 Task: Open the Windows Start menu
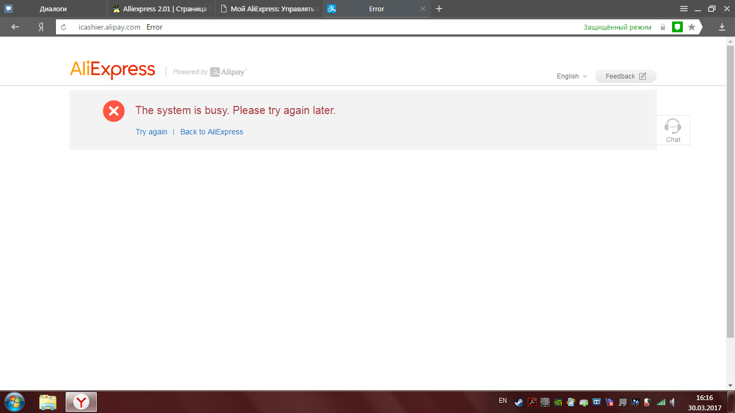point(15,402)
